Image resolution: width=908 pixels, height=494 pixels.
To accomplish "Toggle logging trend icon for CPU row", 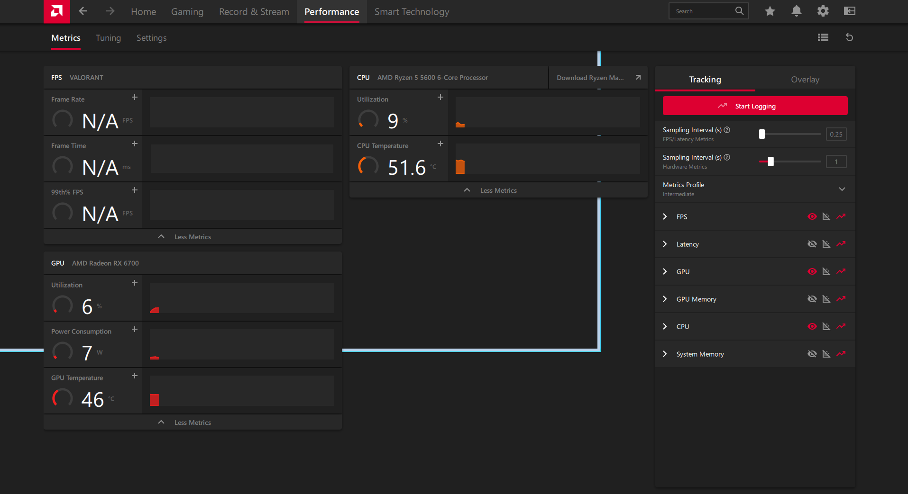I will [841, 326].
